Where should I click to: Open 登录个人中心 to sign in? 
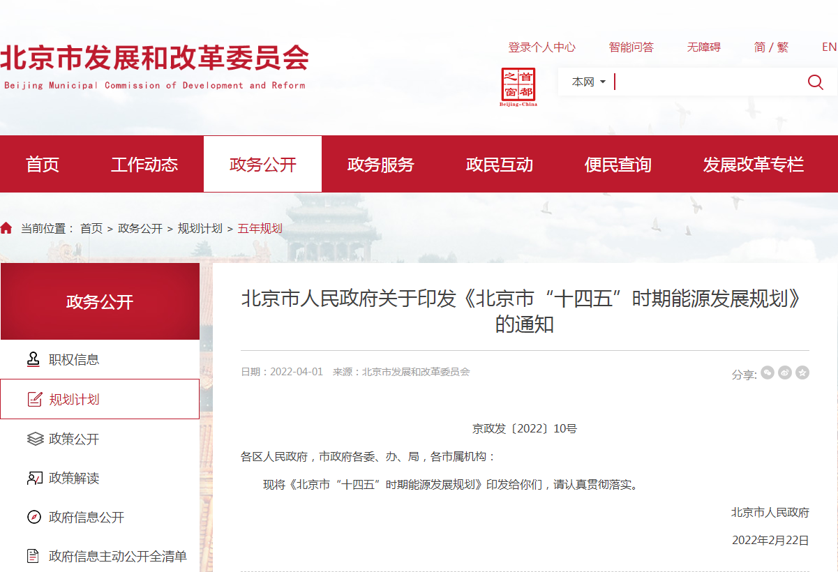click(542, 47)
